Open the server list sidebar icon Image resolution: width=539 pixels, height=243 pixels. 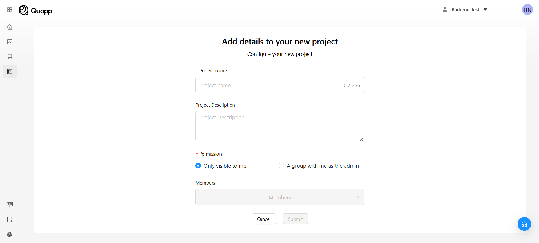(10, 57)
